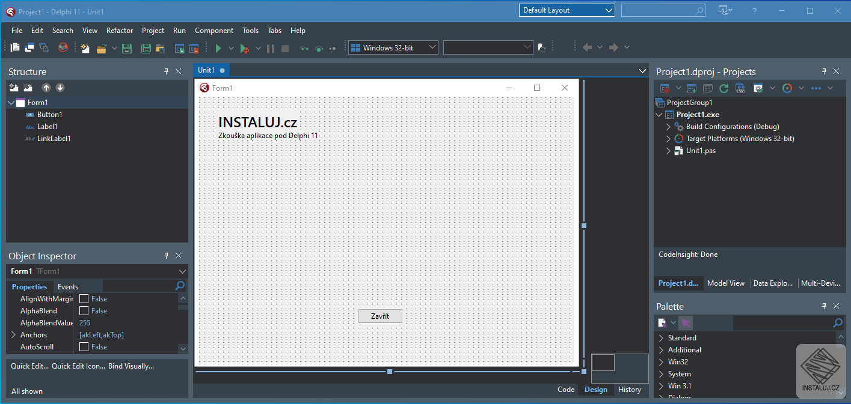Click the View Form toolbar icon
This screenshot has height=404, width=851.
click(29, 47)
